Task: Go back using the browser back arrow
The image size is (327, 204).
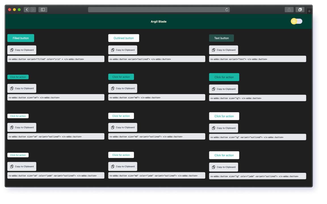Action: [27, 10]
